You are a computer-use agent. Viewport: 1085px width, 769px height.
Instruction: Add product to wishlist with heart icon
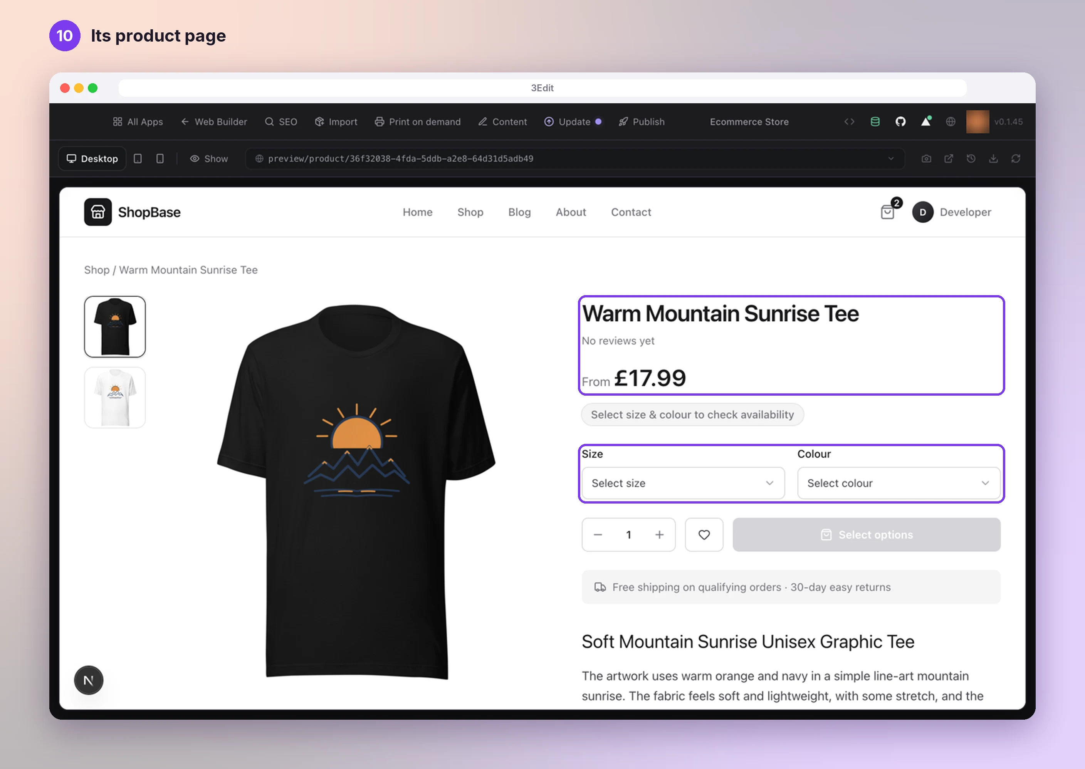[x=704, y=535]
